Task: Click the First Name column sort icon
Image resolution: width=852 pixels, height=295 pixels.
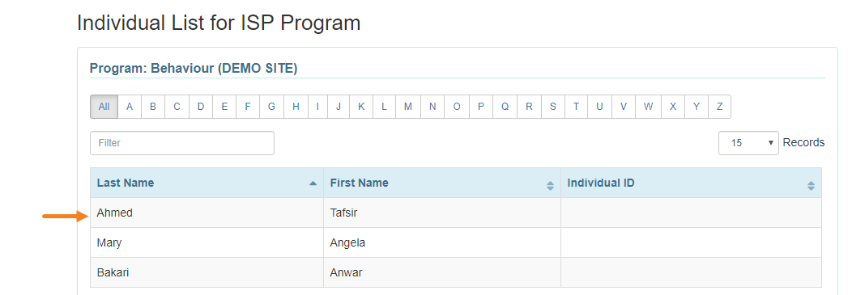Action: (550, 186)
